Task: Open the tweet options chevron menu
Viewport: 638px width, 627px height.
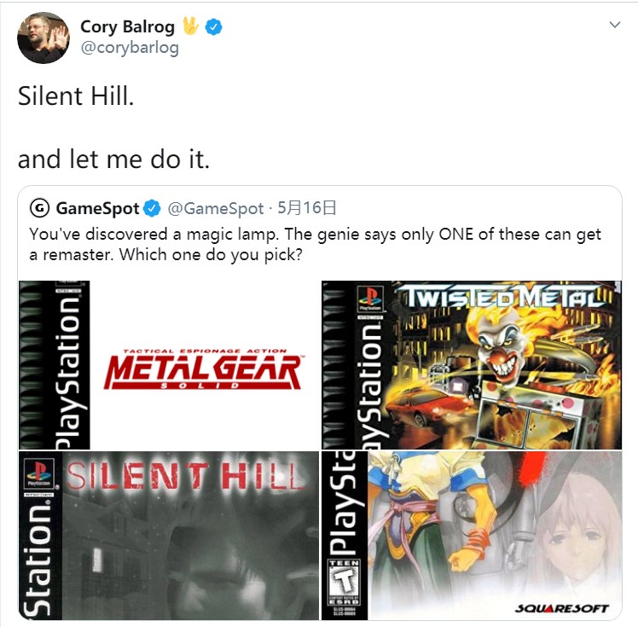Action: pyautogui.click(x=615, y=25)
